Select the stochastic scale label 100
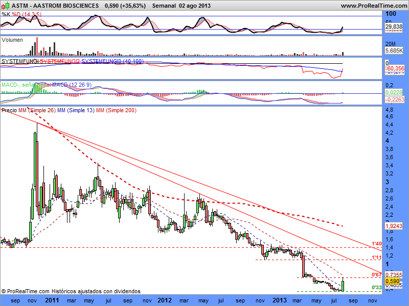 (391, 14)
